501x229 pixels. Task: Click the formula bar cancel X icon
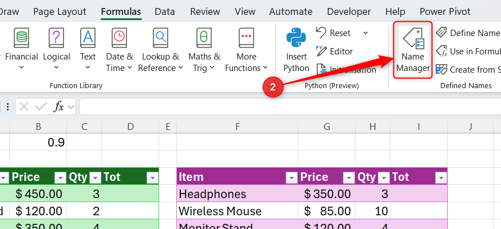[x=24, y=106]
